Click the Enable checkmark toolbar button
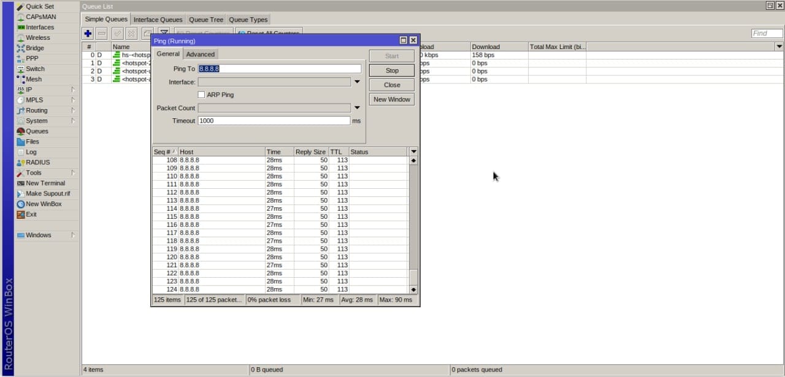Viewport: 785px width, 377px height. (117, 33)
